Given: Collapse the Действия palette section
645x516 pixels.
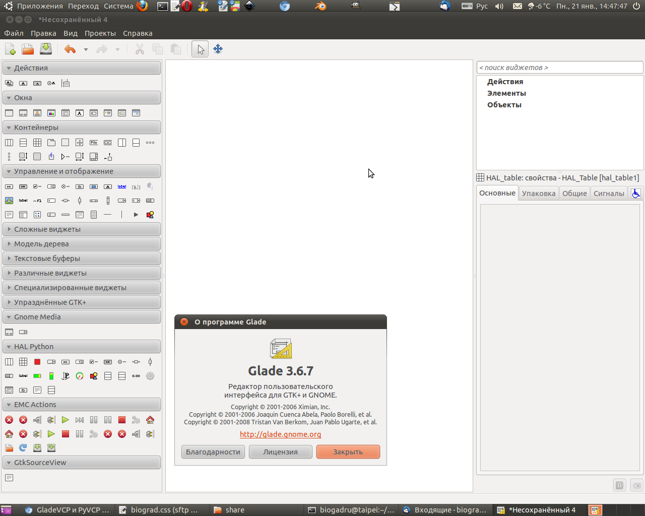Looking at the screenshot, I should (82, 68).
